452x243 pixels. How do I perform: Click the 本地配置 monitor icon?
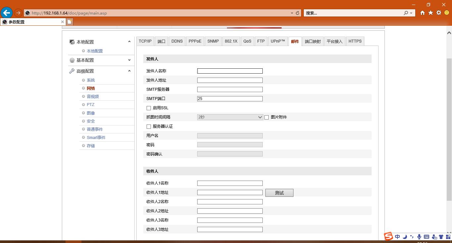click(72, 42)
